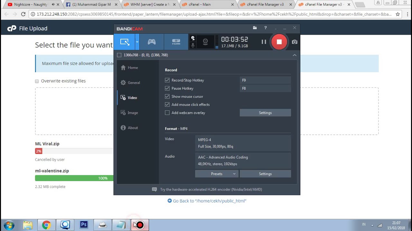412x231 pixels.
Task: Open Google Chrome taskbar icon
Action: coord(46,225)
